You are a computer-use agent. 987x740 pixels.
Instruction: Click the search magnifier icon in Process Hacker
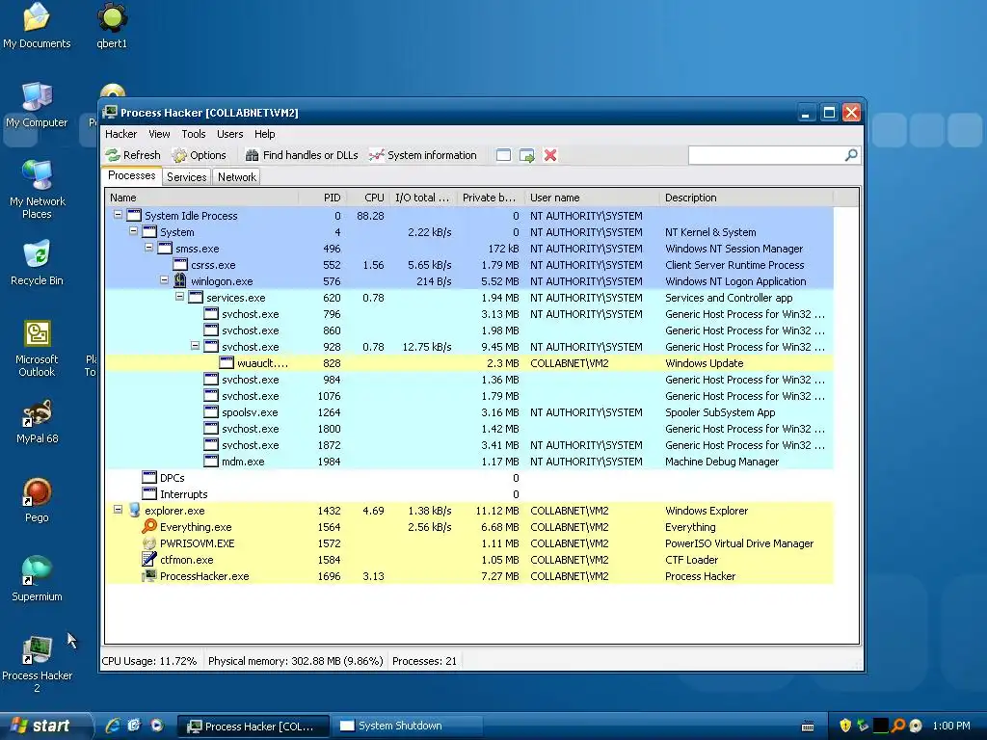851,155
